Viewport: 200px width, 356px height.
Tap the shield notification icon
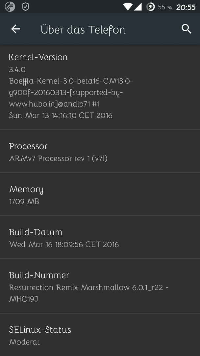click(25, 7)
